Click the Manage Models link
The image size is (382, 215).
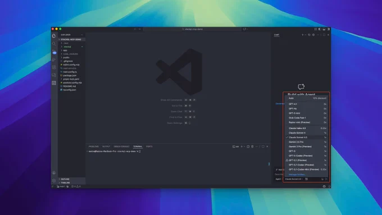pos(297,175)
